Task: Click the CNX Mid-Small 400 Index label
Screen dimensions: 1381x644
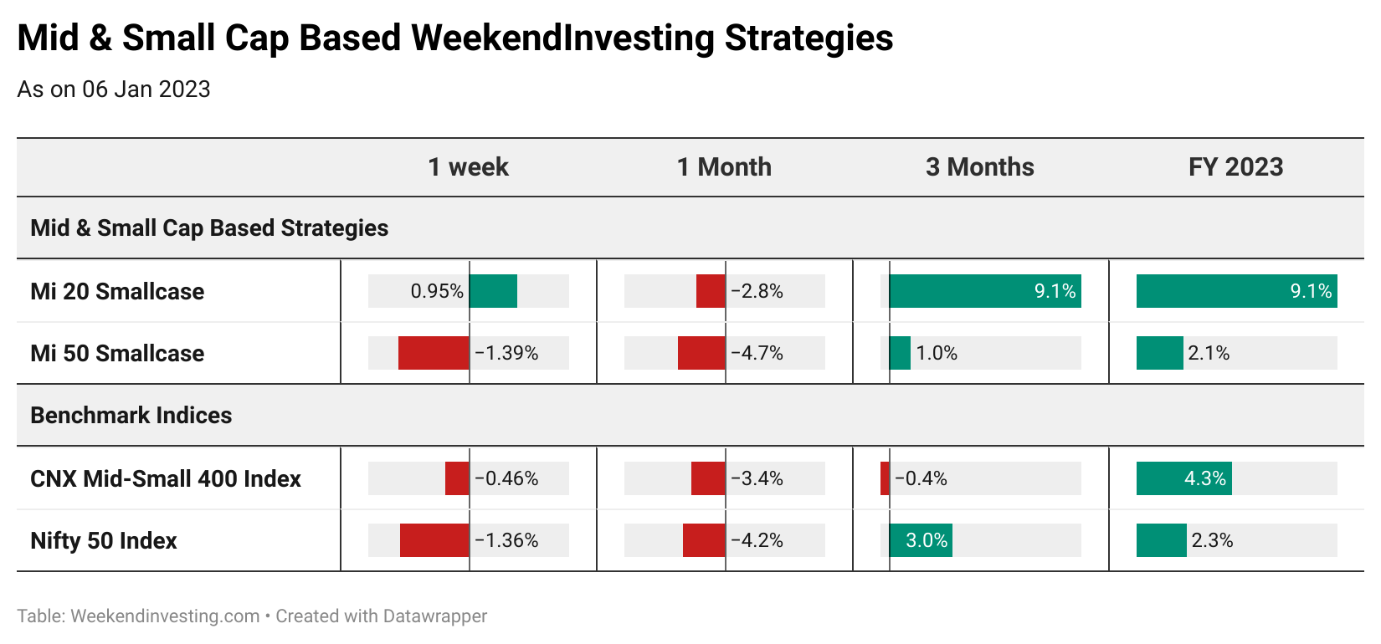Action: (x=166, y=478)
